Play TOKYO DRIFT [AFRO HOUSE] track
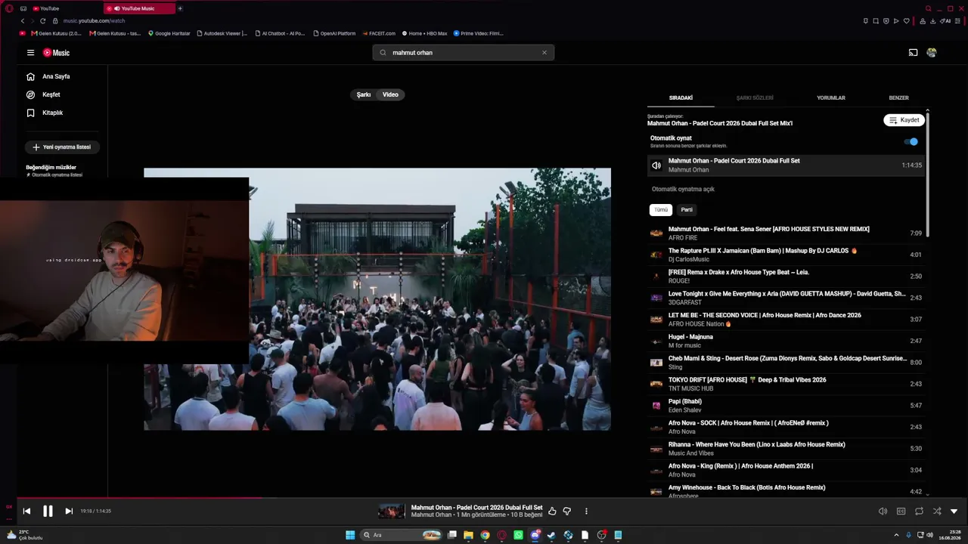Image resolution: width=968 pixels, height=544 pixels. point(786,384)
